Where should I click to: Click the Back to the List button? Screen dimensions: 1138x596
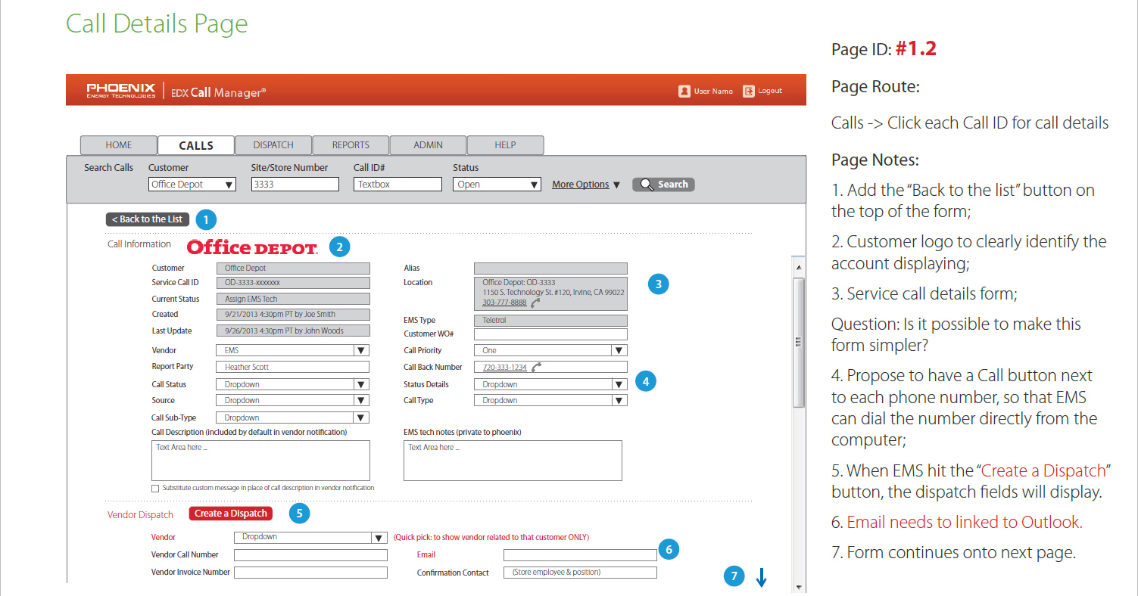[147, 219]
